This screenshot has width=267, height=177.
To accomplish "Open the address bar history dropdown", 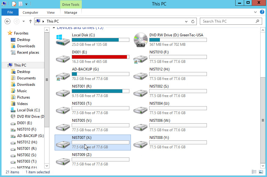I will coord(186,21).
